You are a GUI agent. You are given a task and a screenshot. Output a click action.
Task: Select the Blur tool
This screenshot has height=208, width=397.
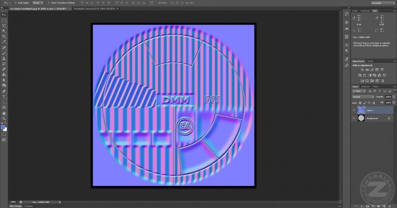tap(4, 80)
